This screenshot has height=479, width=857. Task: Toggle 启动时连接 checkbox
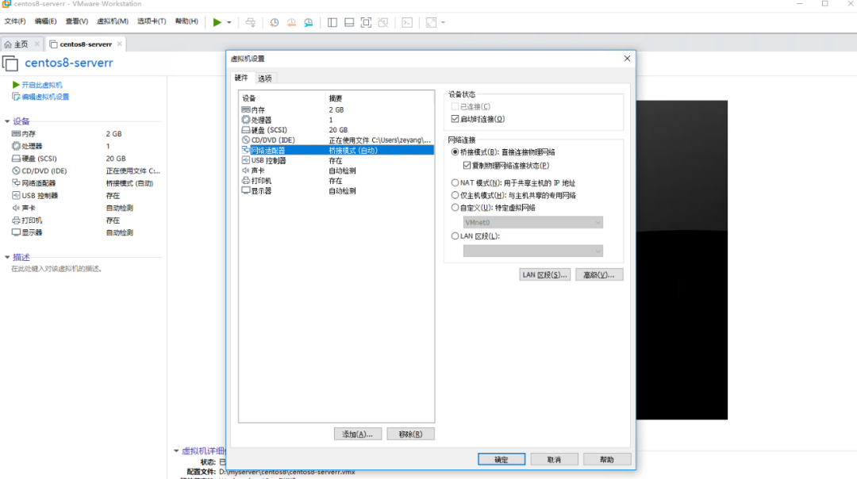tap(455, 118)
